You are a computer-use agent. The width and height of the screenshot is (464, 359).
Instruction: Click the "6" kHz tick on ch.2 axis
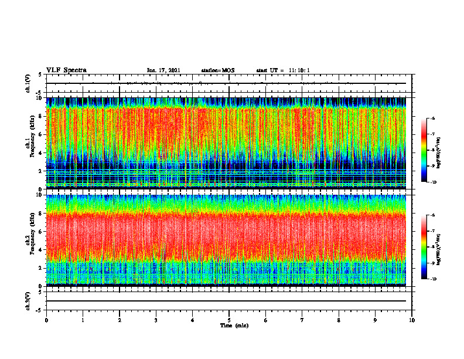(x=41, y=231)
